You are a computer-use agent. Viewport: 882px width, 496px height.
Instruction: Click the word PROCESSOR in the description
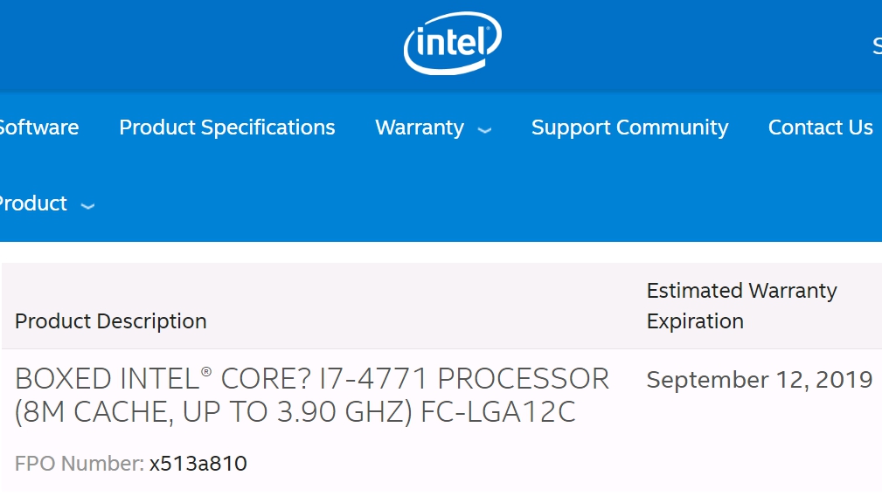point(523,379)
